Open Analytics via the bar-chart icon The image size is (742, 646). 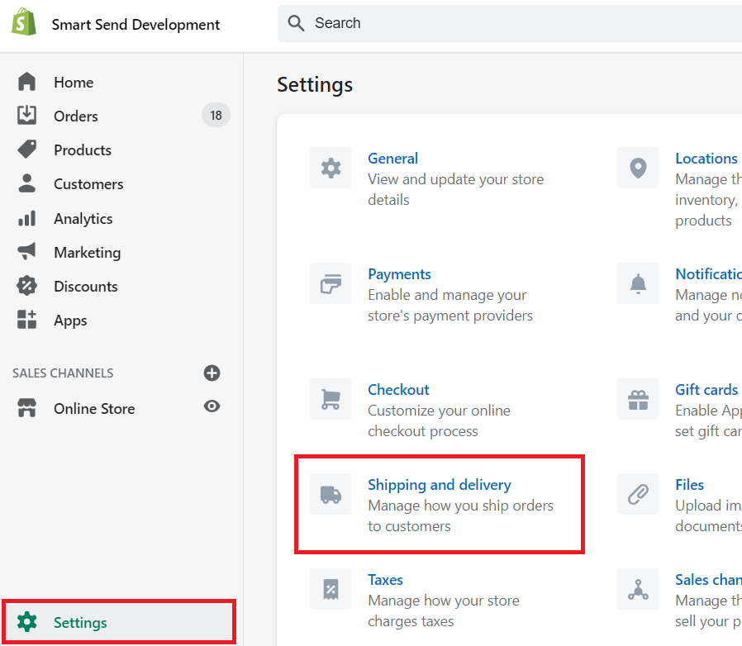tap(25, 218)
